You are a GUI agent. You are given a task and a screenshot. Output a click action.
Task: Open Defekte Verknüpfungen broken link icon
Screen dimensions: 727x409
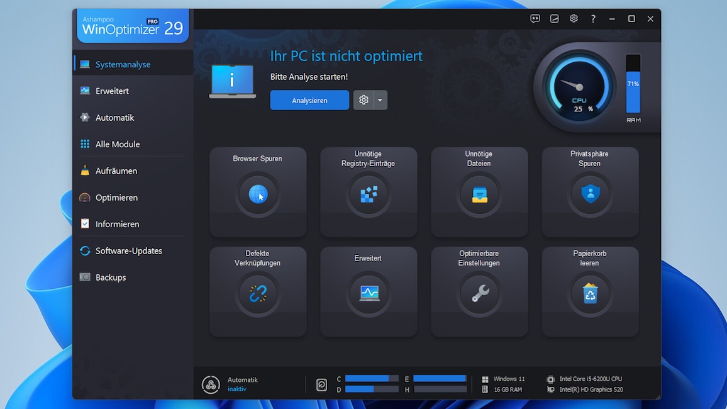258,293
